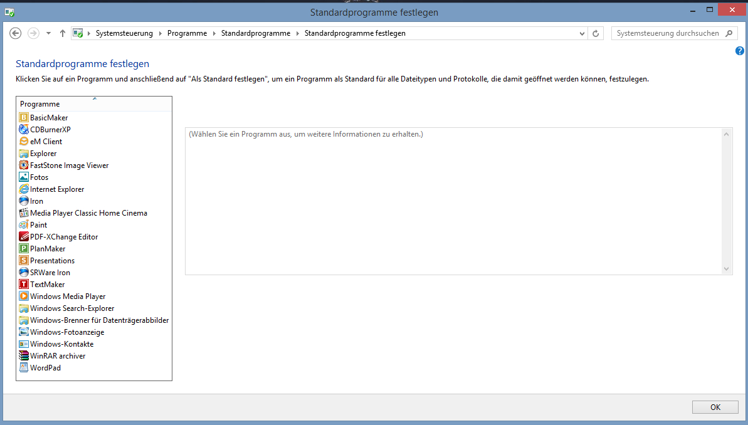The width and height of the screenshot is (748, 425).
Task: Click the Iron browser icon
Action: click(23, 201)
